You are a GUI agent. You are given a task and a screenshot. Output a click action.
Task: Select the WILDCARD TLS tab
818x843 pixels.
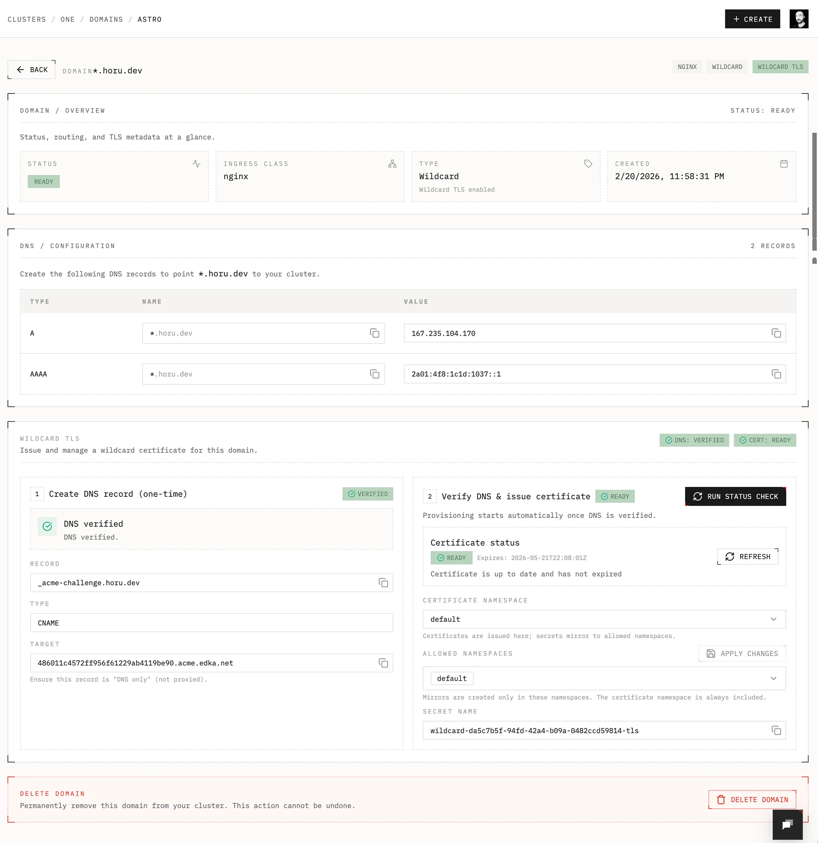tap(780, 67)
